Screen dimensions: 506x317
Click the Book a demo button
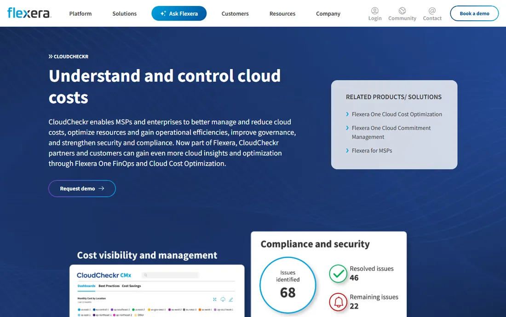tap(474, 13)
